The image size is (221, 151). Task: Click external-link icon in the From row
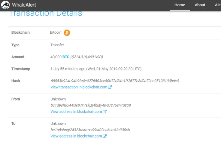(x=105, y=112)
